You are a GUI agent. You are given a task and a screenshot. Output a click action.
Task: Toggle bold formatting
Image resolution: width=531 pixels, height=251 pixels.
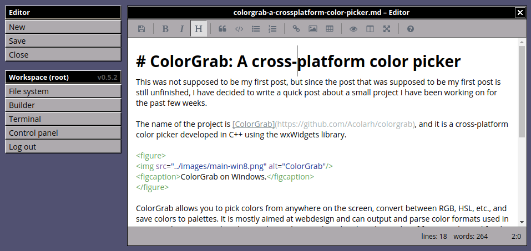[x=165, y=29]
